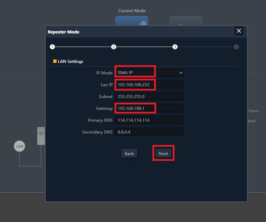The height and width of the screenshot is (222, 266).
Task: Click step 1 in wizard progress
Action: [52, 47]
